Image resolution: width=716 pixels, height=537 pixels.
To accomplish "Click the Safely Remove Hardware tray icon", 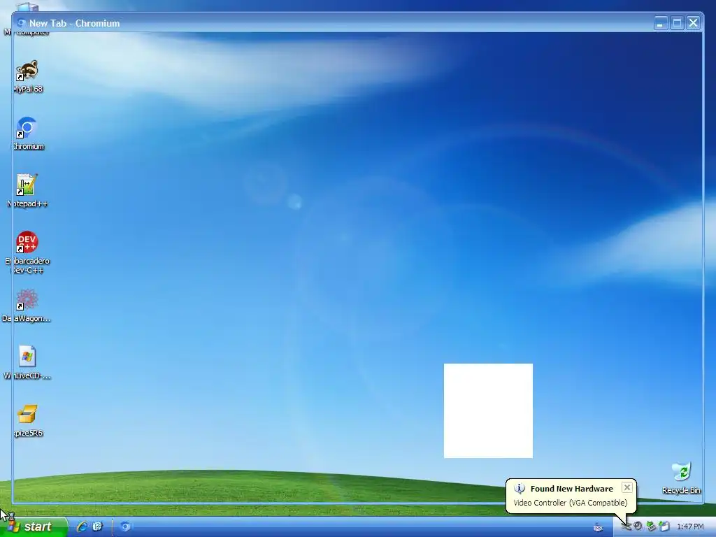I will [651, 527].
